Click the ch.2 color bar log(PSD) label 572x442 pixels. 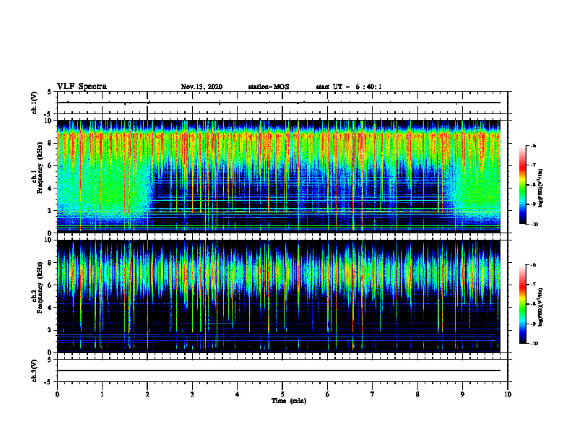coord(541,307)
